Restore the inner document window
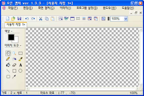The width and height of the screenshot is (144, 96). (136, 13)
